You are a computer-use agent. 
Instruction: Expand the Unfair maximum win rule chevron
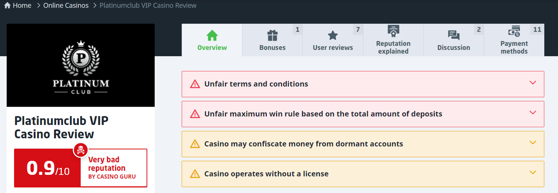pyautogui.click(x=533, y=113)
